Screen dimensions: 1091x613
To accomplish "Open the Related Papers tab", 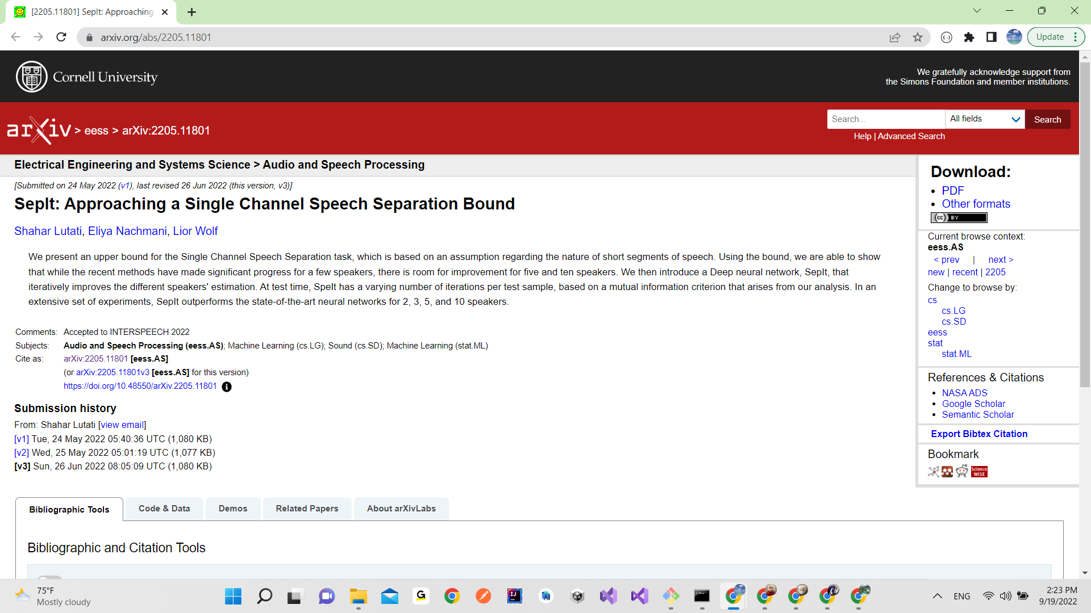I will click(307, 508).
